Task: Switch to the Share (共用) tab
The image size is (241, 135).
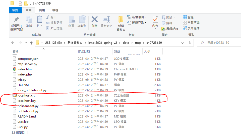Action: click(x=42, y=10)
